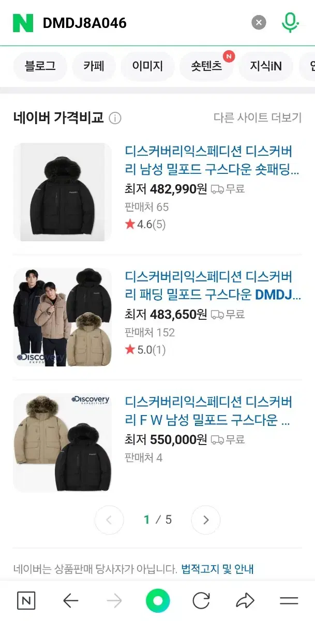The height and width of the screenshot is (621, 315).
Task: Open the black jacket 482,990원 product thumbnail
Action: pyautogui.click(x=62, y=192)
